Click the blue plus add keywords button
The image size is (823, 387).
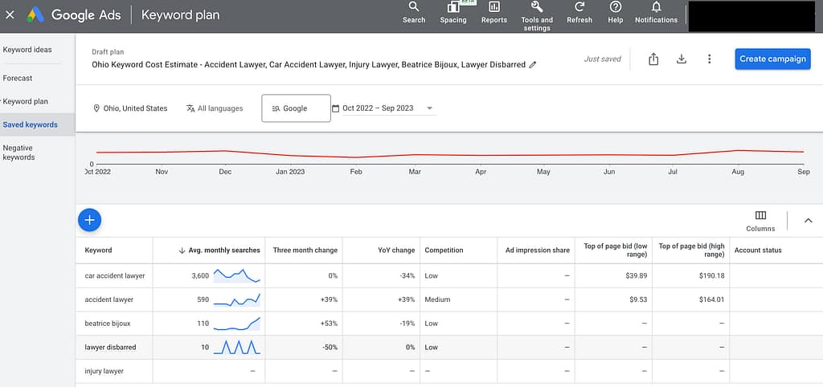coord(89,220)
